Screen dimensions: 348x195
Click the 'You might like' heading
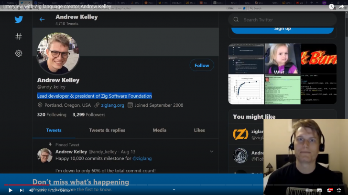[x=254, y=117]
